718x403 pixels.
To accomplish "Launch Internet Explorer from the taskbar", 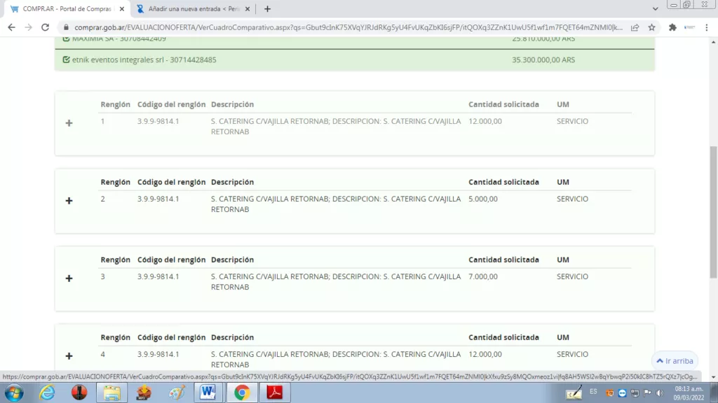I will (47, 393).
